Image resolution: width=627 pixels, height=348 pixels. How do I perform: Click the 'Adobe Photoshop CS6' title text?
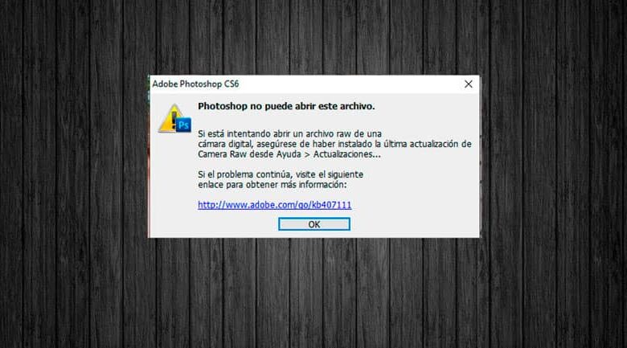(x=195, y=84)
